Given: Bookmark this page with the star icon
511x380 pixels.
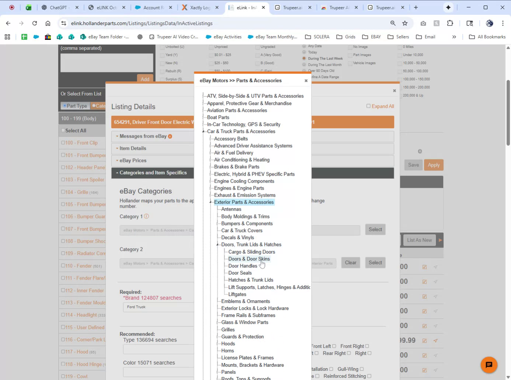Looking at the screenshot, I should 405,23.
